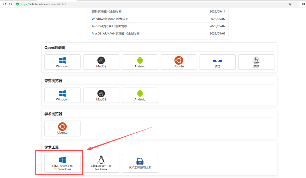The image size is (306, 178).
Task: Download 夸克浏览器 for Windows
Action: (x=62, y=95)
